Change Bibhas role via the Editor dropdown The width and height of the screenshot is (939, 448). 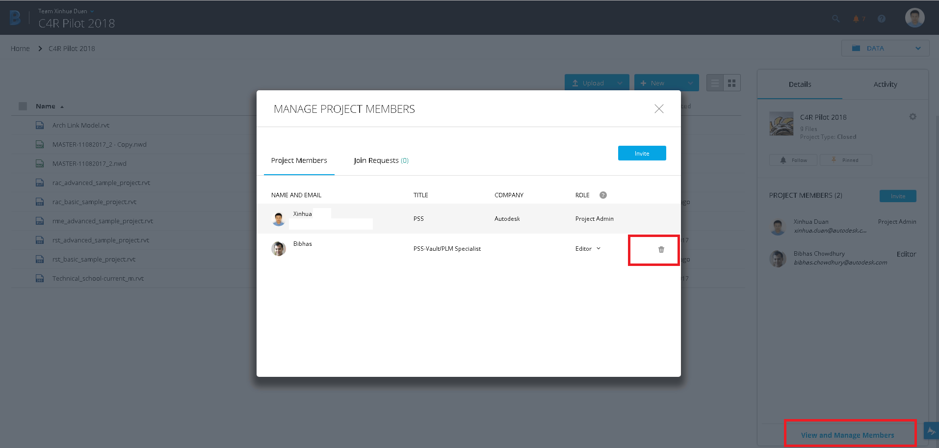587,248
